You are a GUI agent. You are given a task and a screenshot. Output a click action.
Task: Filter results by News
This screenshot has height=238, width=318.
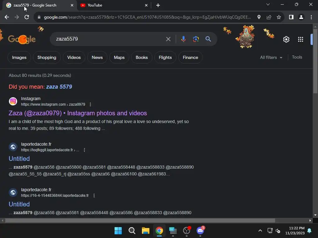click(97, 57)
